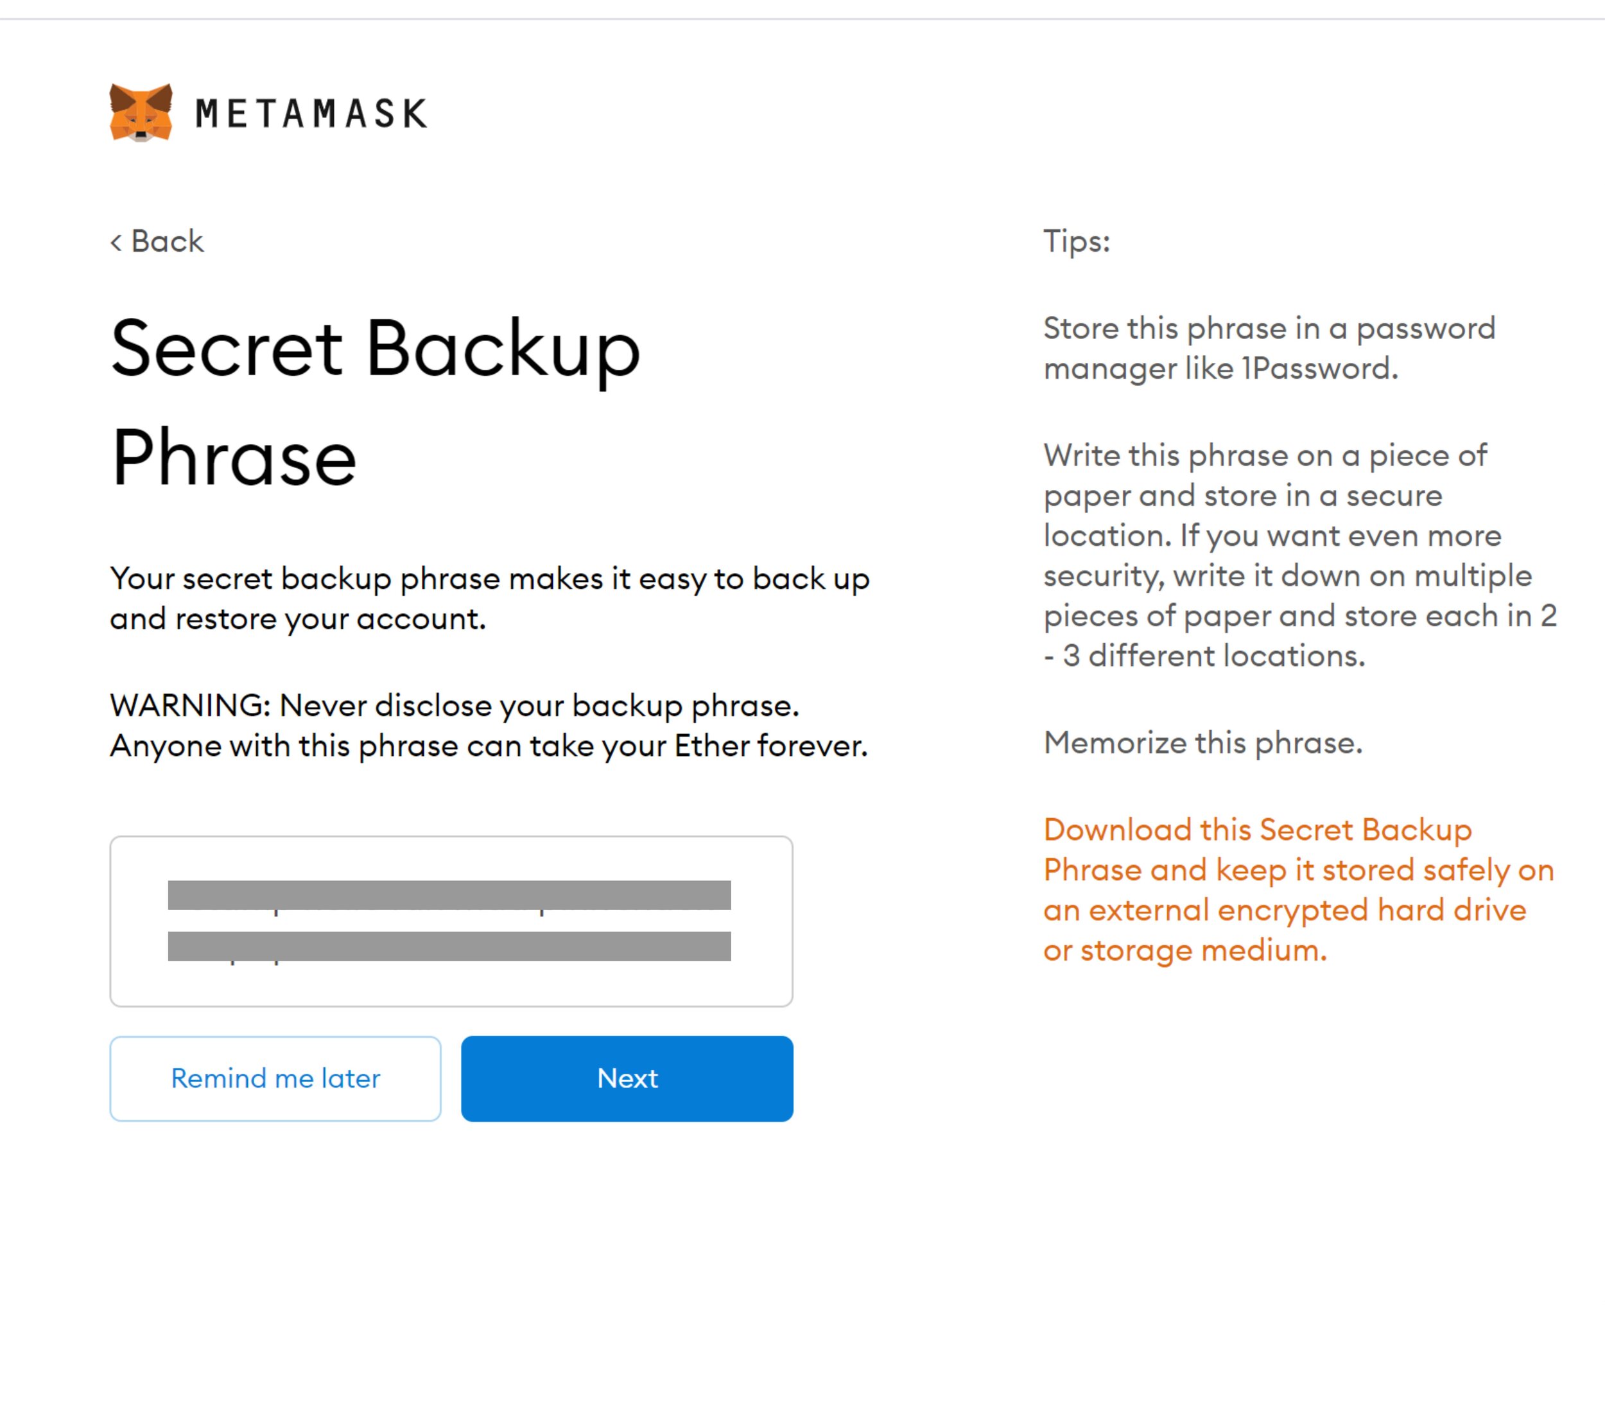
Task: Click the word 1Password in tips
Action: click(1319, 369)
